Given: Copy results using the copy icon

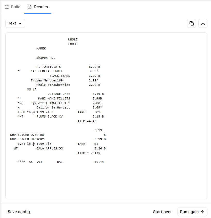Looking at the screenshot, I should [191, 23].
